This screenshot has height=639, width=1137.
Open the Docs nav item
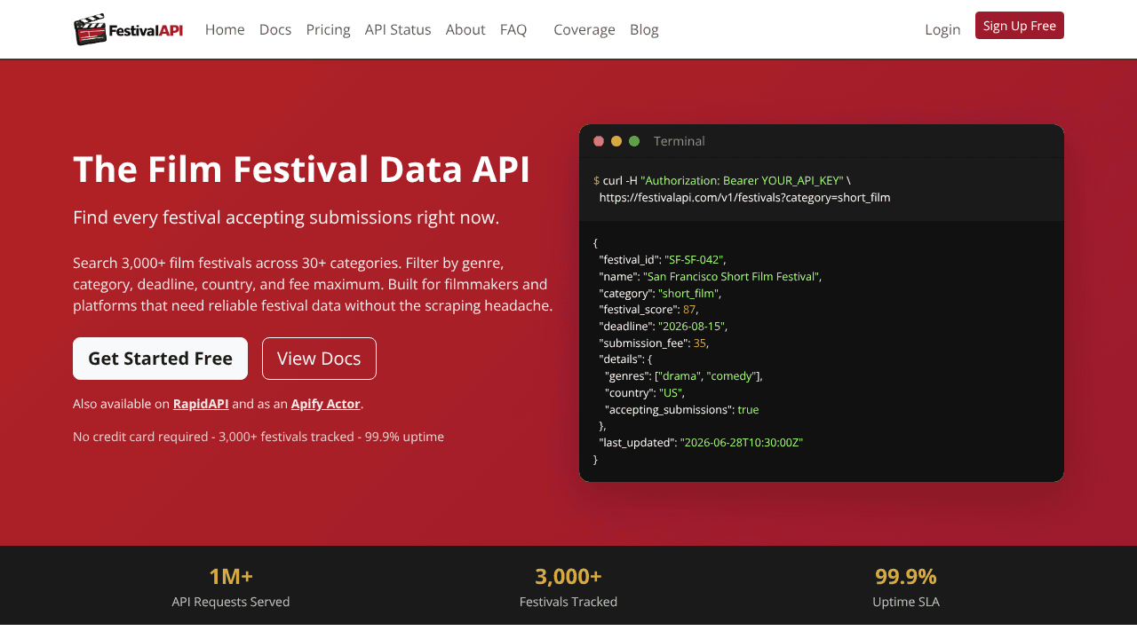click(x=275, y=29)
